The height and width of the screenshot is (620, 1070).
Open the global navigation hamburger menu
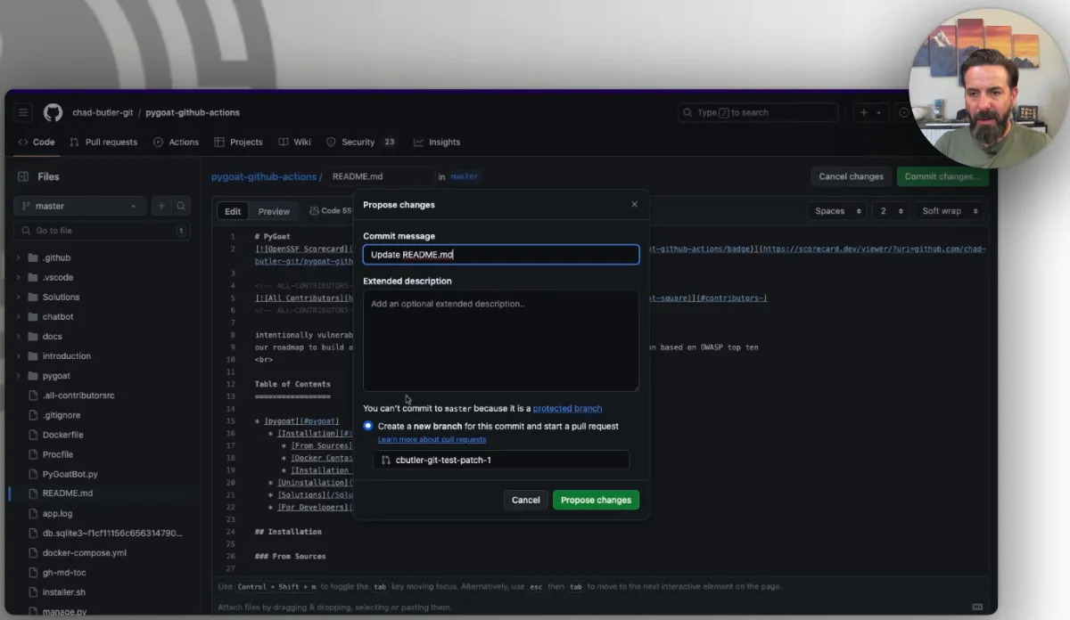pos(23,113)
